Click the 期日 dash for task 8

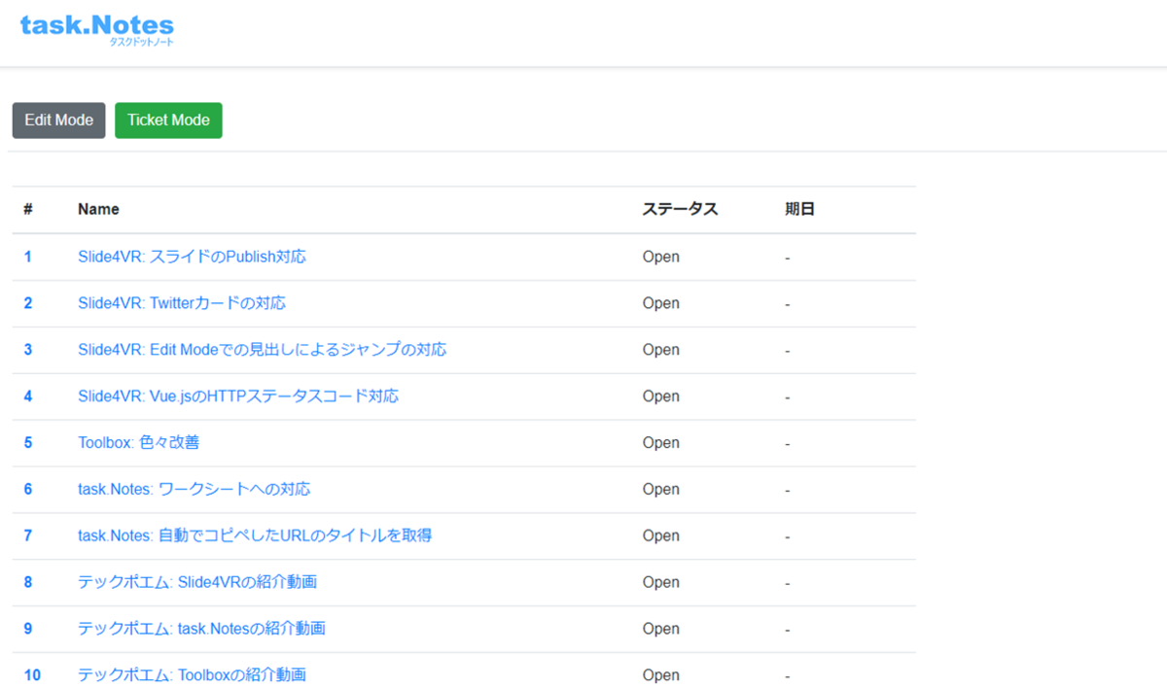coord(787,582)
